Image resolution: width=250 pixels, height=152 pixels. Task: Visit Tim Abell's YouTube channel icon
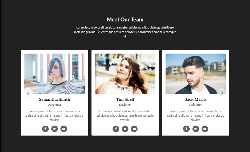(134, 129)
